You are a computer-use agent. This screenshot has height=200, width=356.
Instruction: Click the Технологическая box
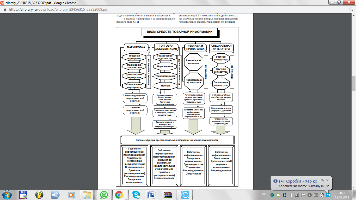click(165, 76)
